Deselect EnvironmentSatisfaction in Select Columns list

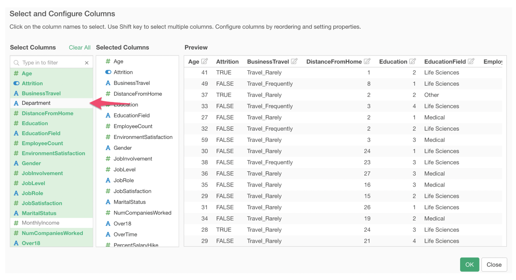click(51, 153)
